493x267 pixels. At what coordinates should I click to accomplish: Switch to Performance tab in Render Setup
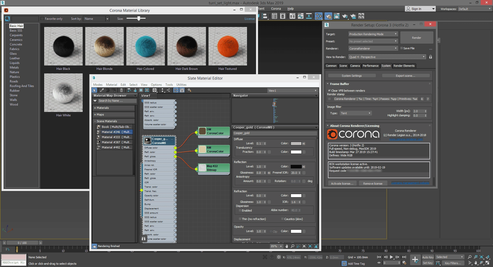click(x=370, y=66)
